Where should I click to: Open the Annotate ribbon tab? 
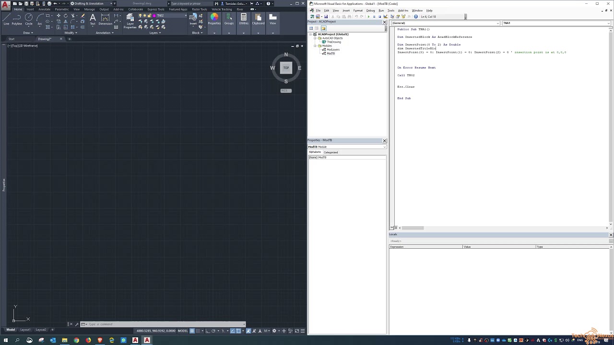[44, 9]
